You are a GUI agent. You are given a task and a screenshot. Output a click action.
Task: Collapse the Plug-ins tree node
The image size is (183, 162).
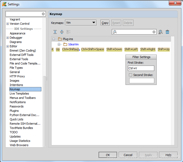pyautogui.click(x=53, y=39)
